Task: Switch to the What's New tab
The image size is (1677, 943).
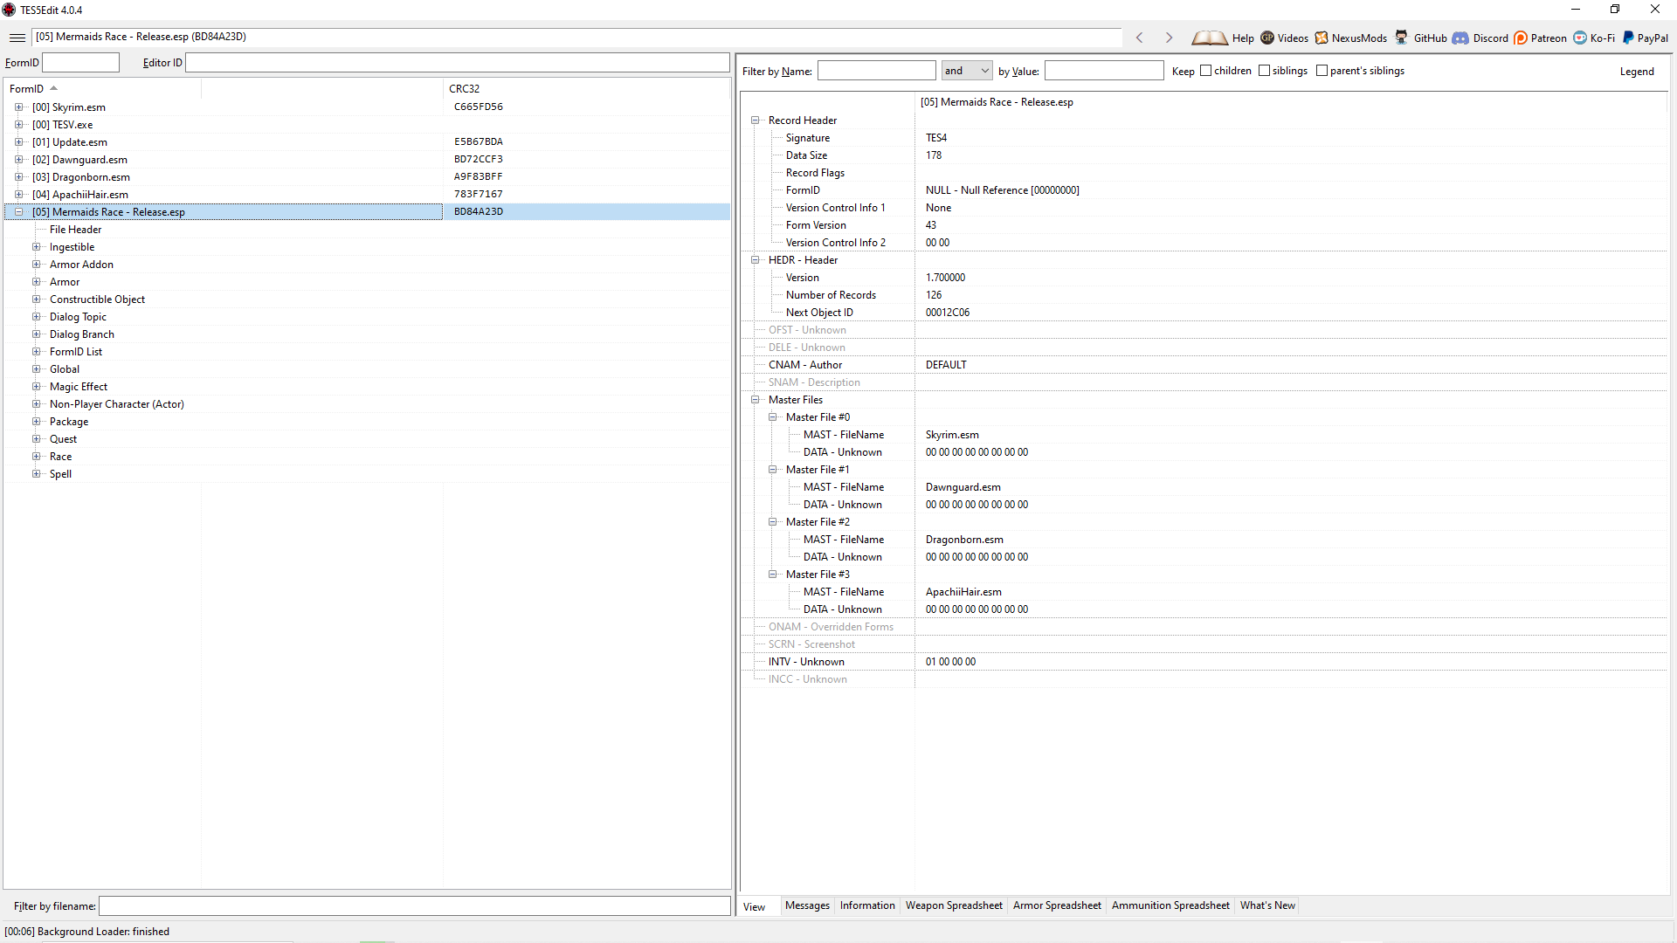Action: click(1267, 905)
